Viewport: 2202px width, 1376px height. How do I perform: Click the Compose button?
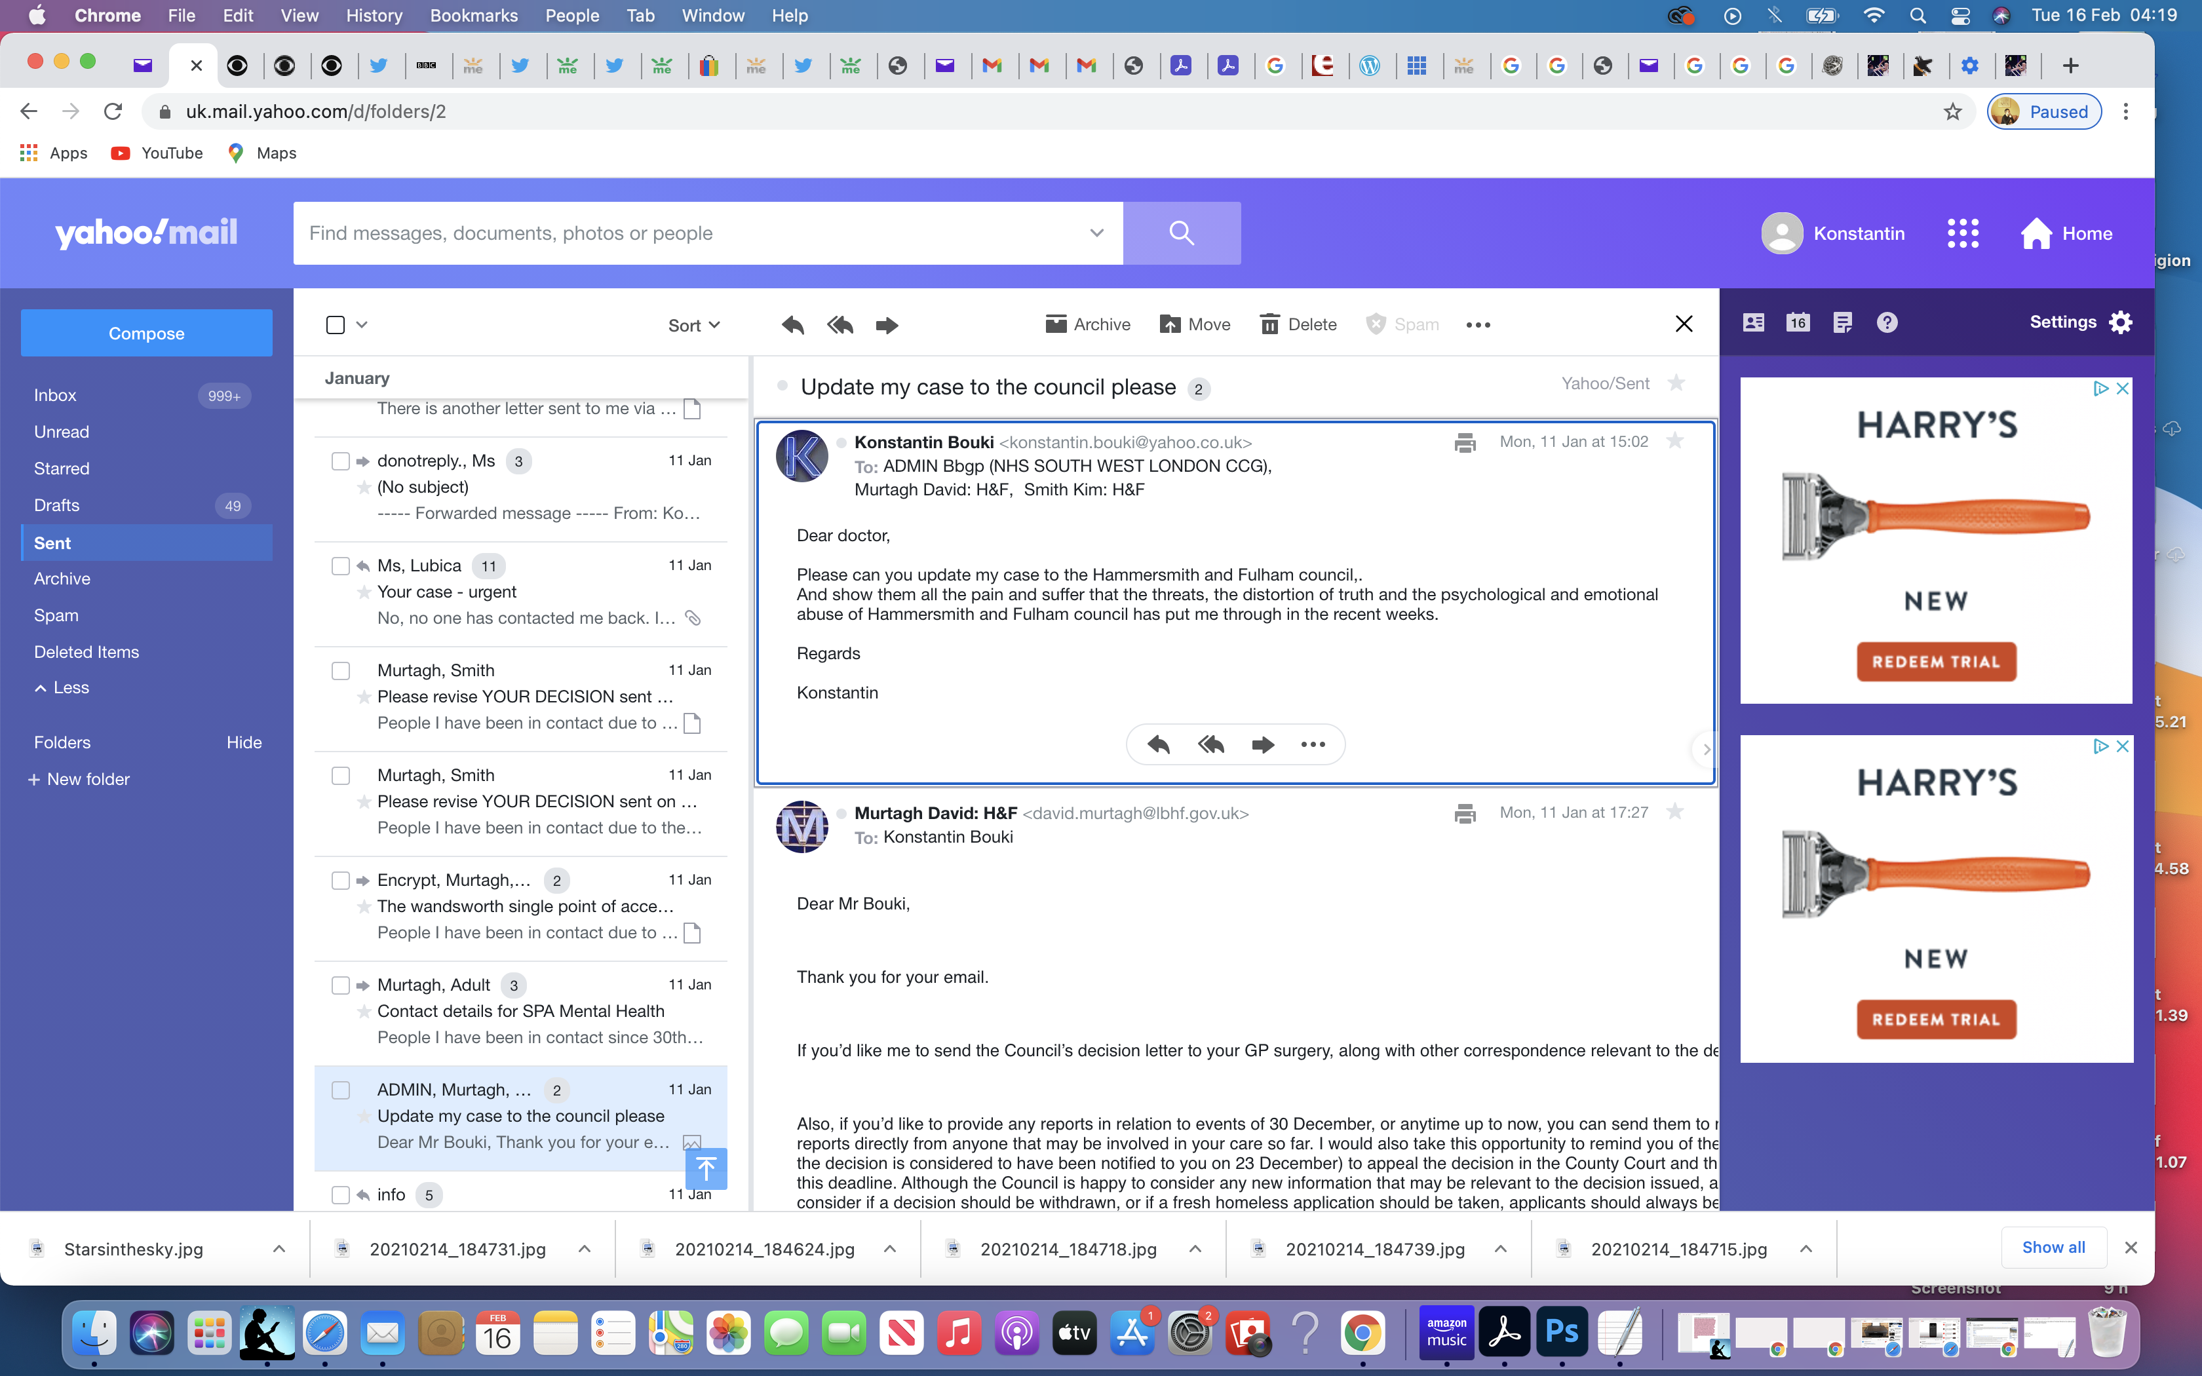145,333
